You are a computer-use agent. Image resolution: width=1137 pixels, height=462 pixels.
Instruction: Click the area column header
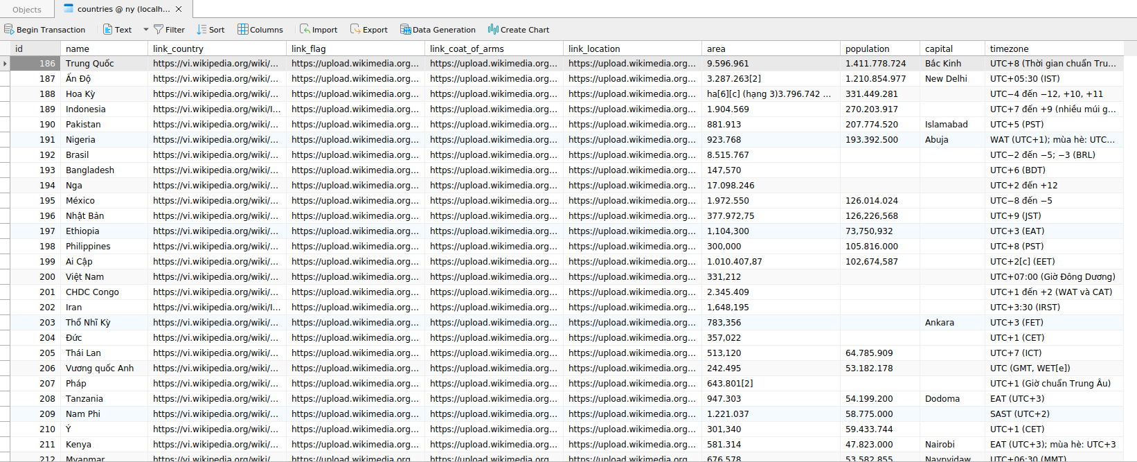click(771, 48)
